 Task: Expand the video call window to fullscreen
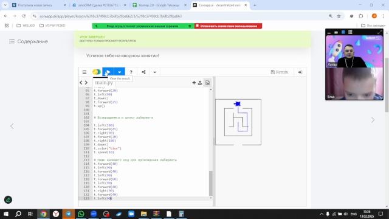click(379, 32)
